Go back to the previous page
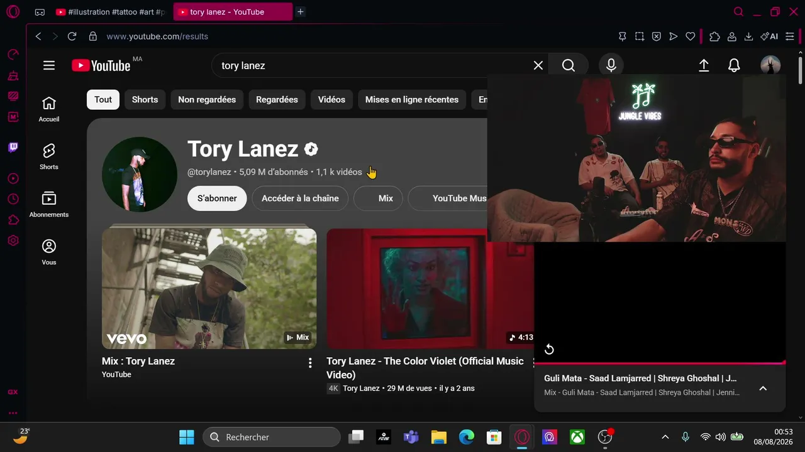 click(38, 36)
